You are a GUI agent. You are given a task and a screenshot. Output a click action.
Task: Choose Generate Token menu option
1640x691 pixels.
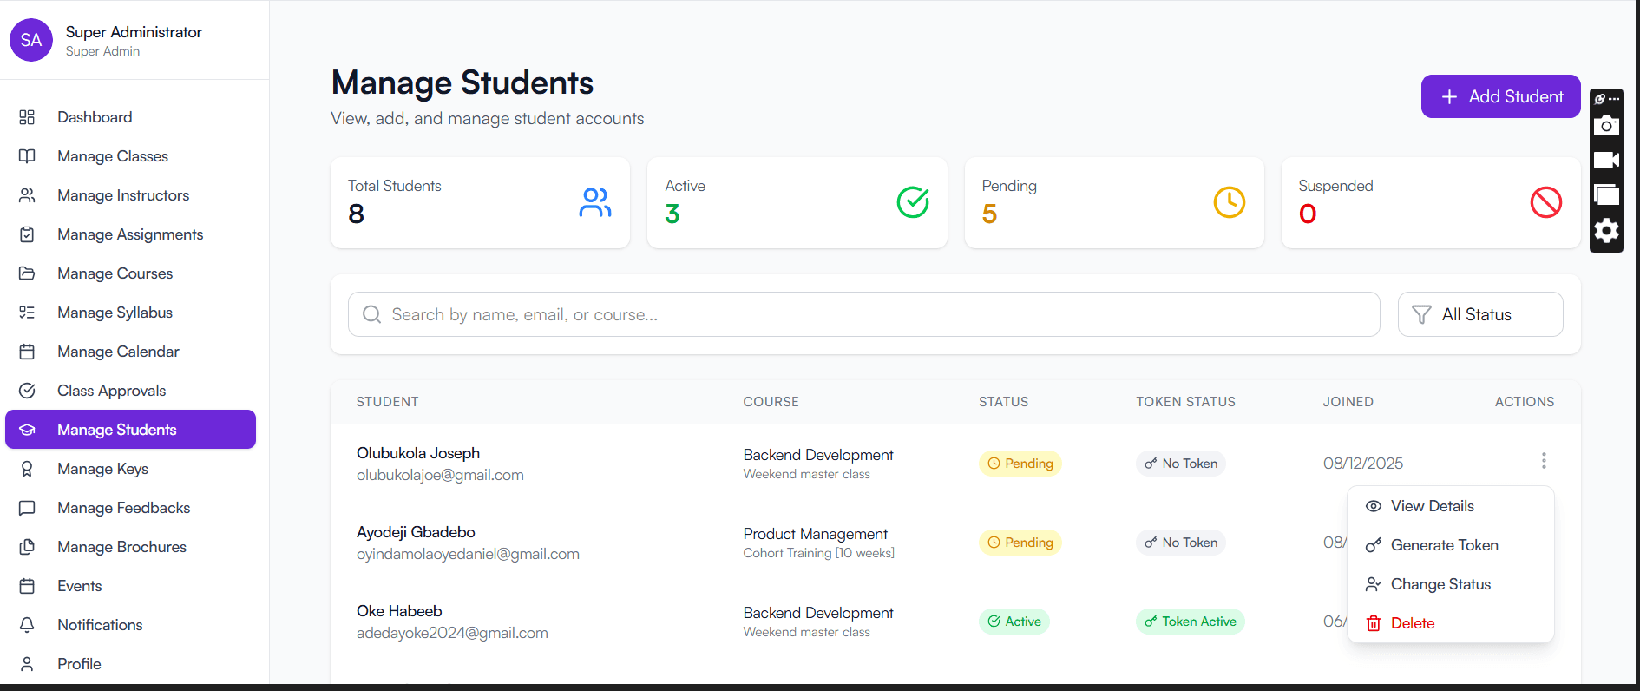1444,545
